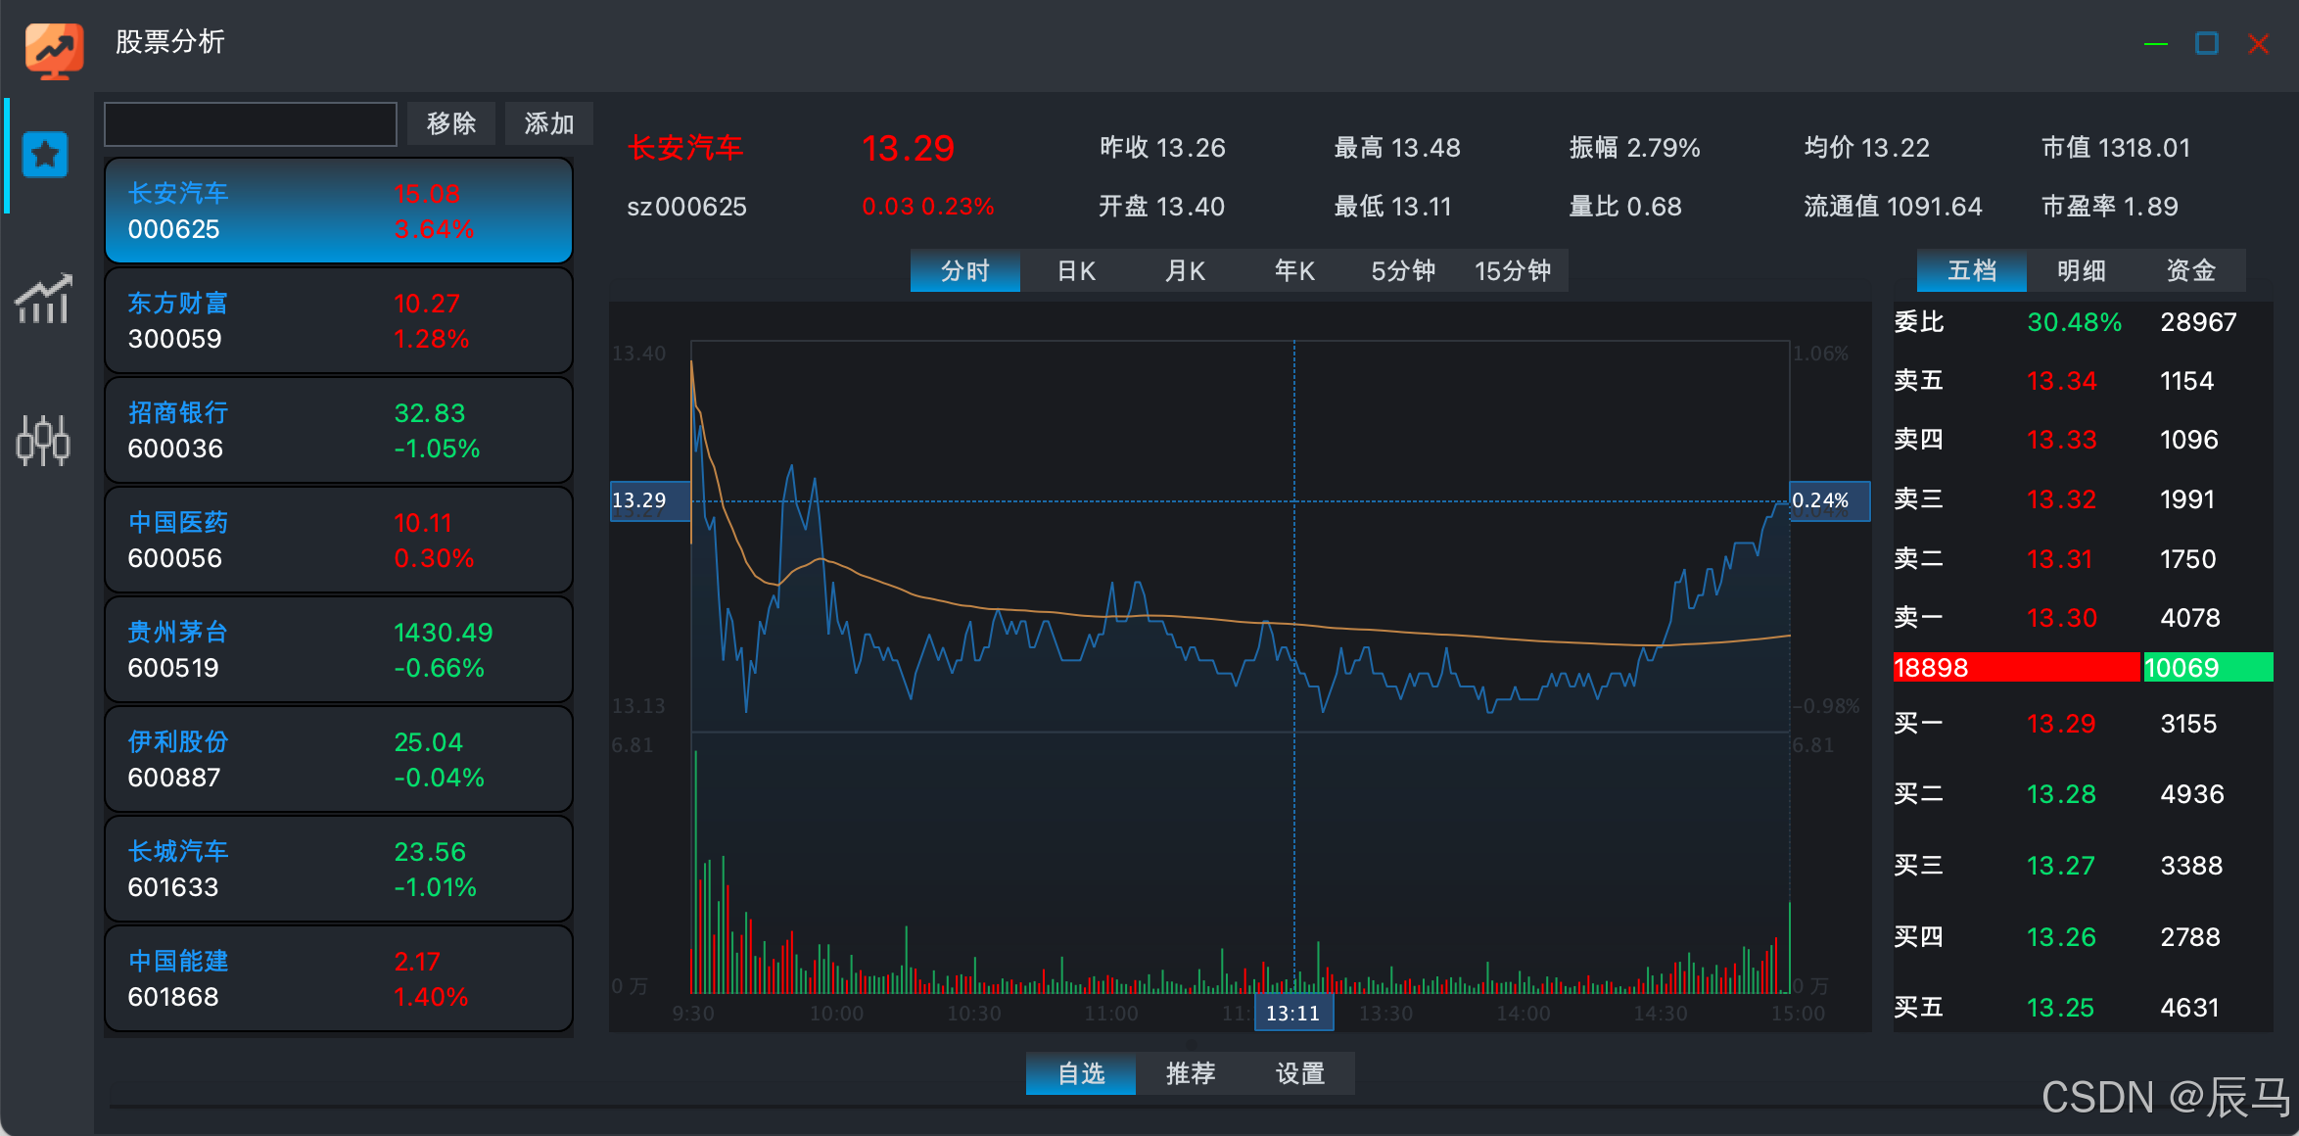Select 东方财富 from the stock list
This screenshot has width=2299, height=1136.
pos(338,319)
